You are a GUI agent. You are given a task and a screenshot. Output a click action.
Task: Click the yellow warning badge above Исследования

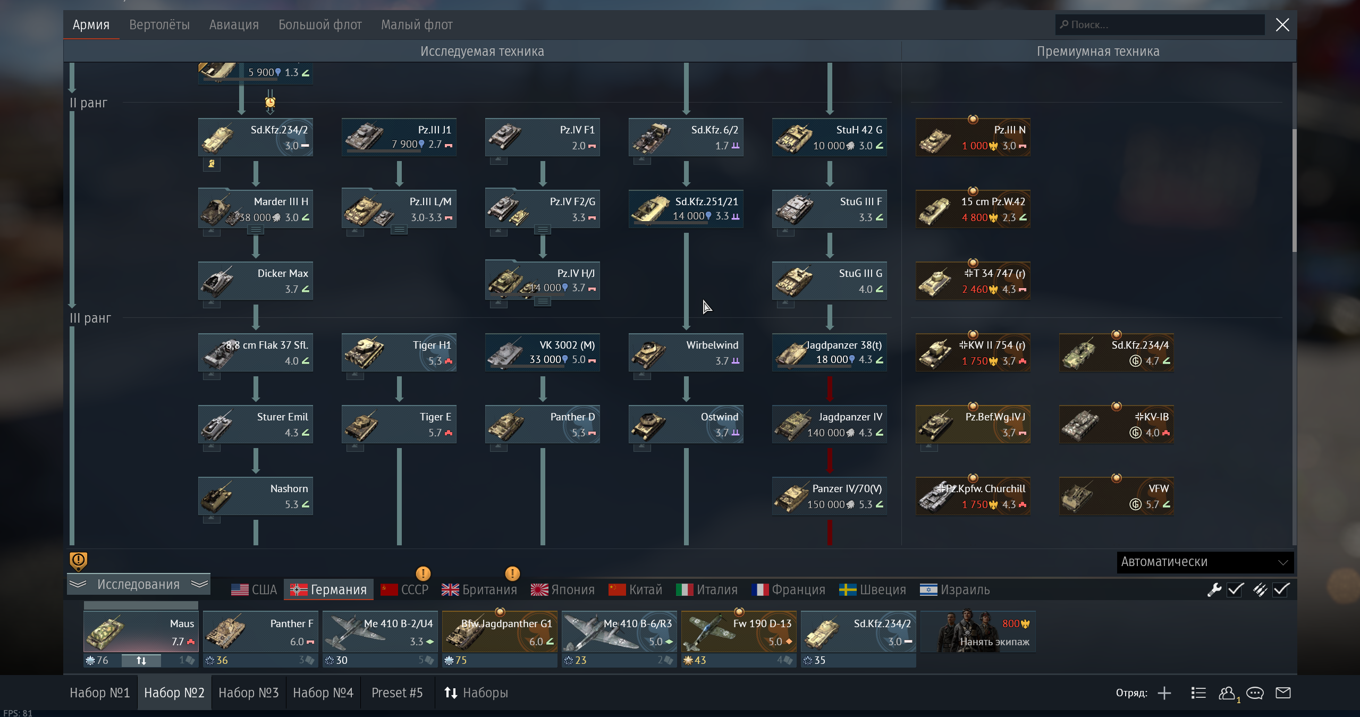coord(78,561)
